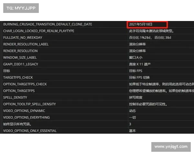Viewport: 194px width, 155px height.
Task: Click the 目标 FPS 切换 value cell
Action: click(x=139, y=77)
